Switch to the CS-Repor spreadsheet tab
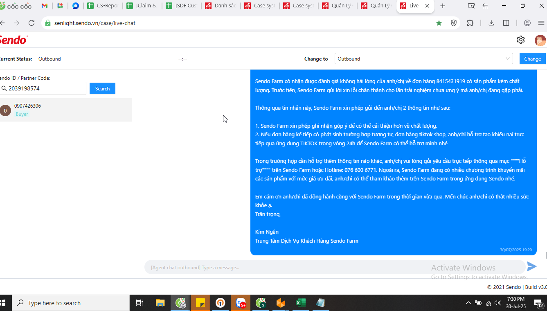 click(103, 6)
